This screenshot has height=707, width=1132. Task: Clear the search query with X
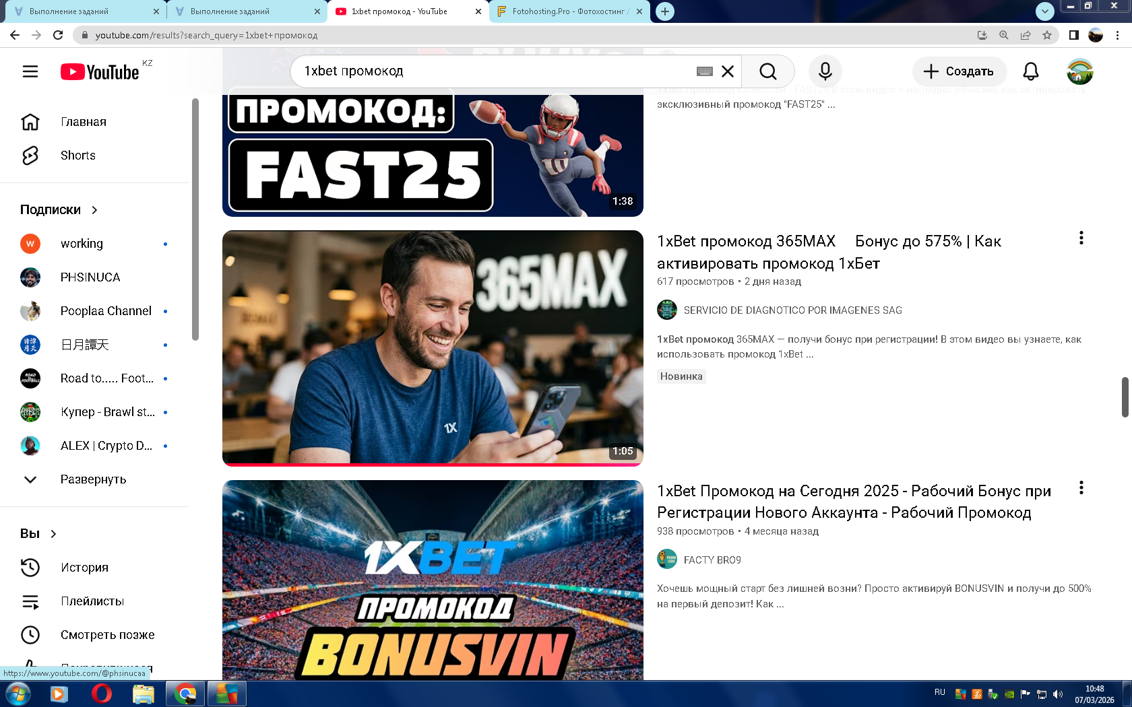728,71
